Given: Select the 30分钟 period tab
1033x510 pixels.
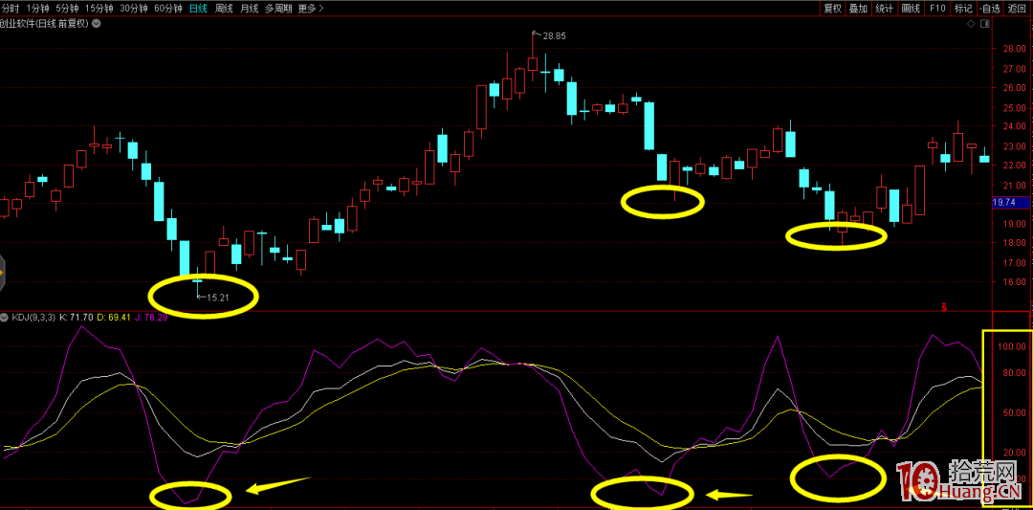Looking at the screenshot, I should 132,8.
